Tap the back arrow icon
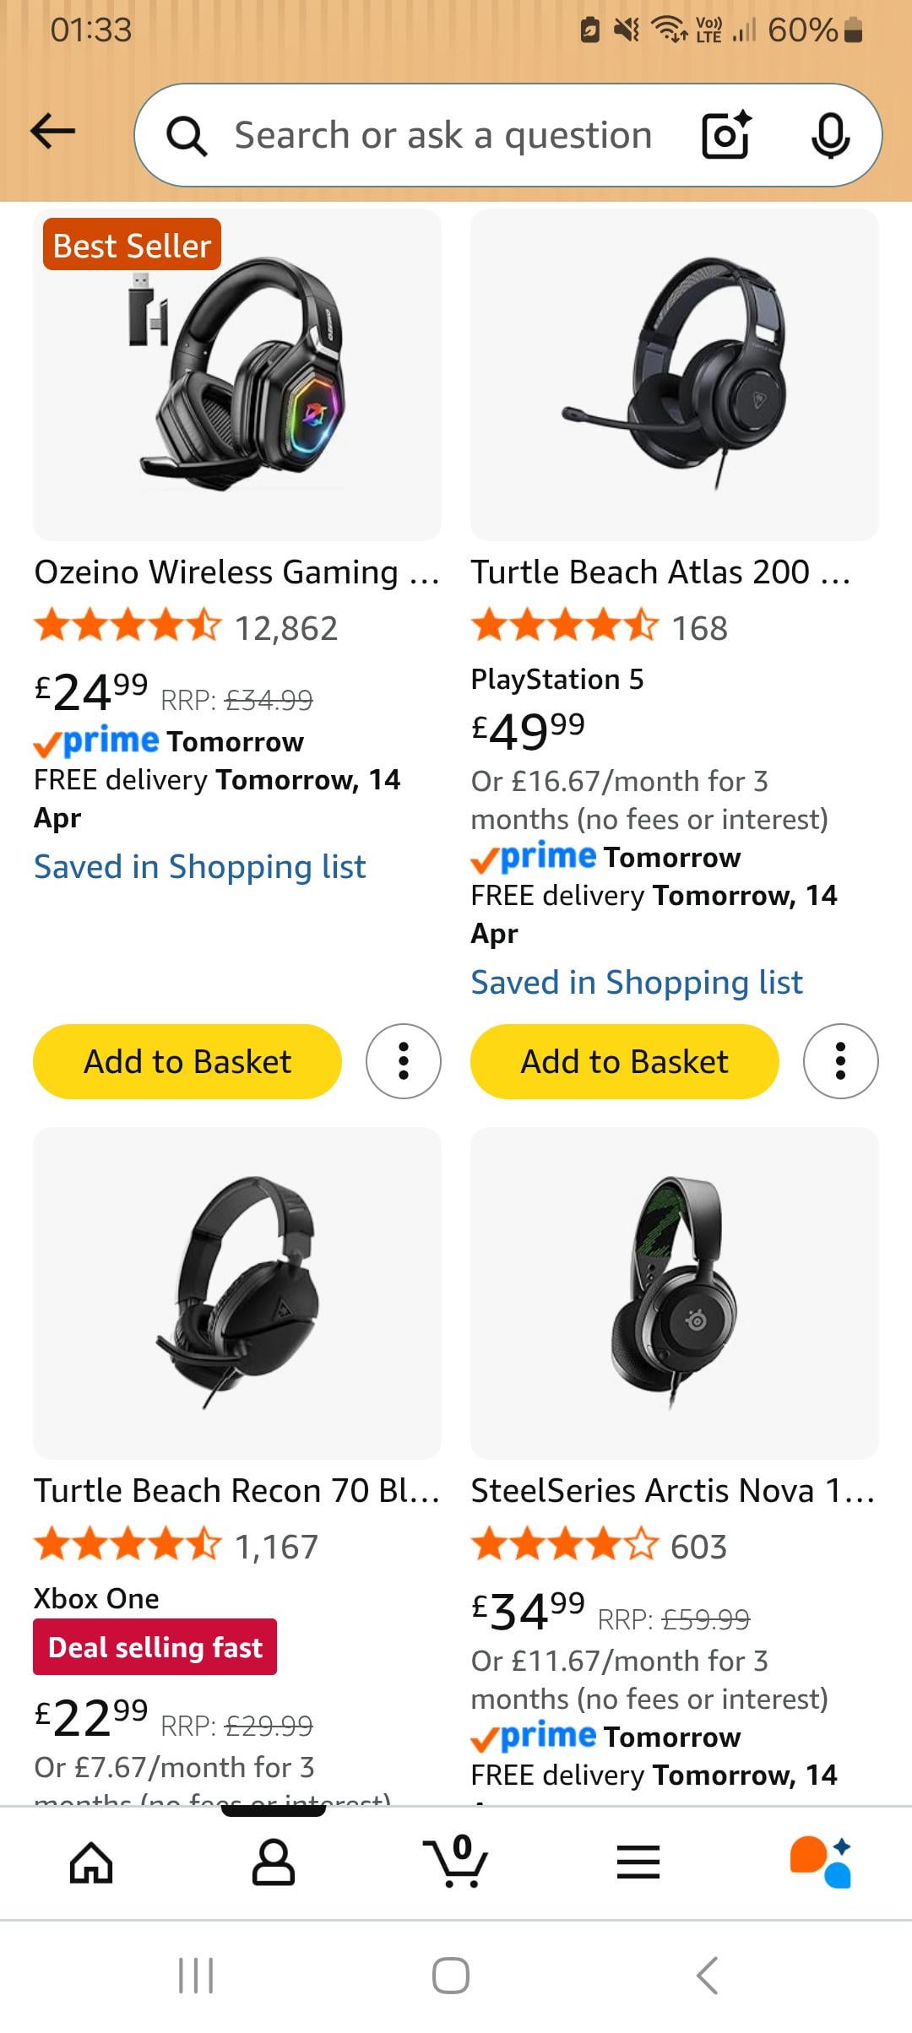The height and width of the screenshot is (2033, 912). (x=52, y=132)
